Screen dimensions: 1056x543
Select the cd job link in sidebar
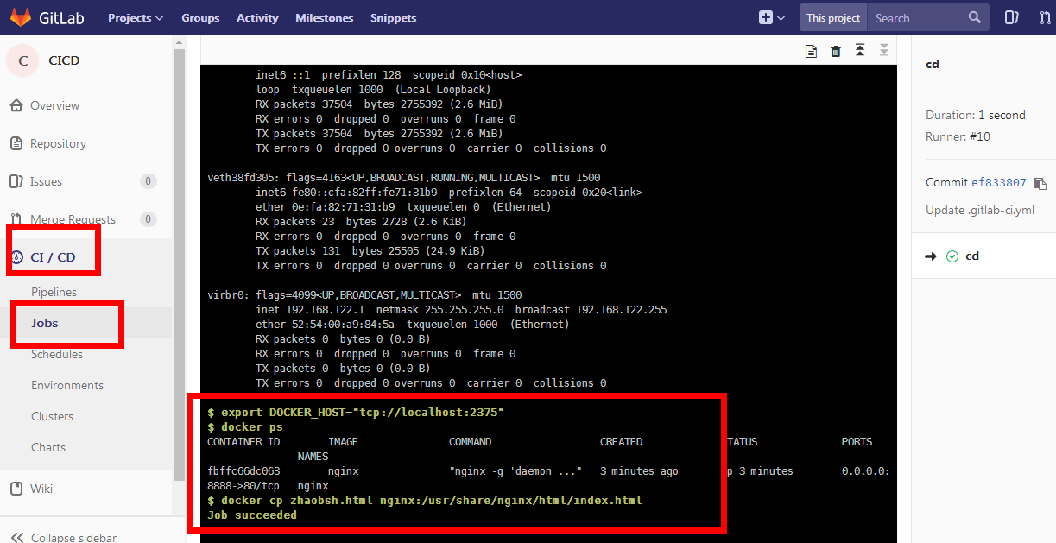[x=972, y=256]
